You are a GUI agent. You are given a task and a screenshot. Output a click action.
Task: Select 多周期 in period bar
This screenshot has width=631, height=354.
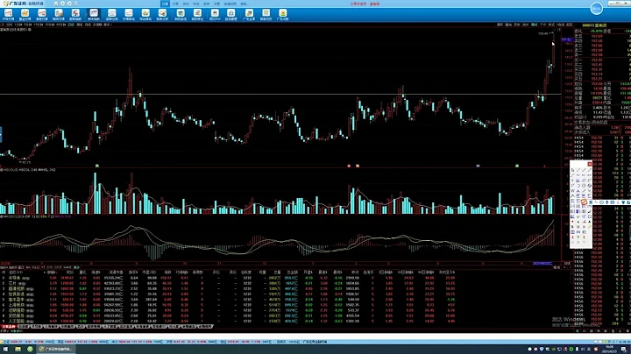click(x=97, y=25)
